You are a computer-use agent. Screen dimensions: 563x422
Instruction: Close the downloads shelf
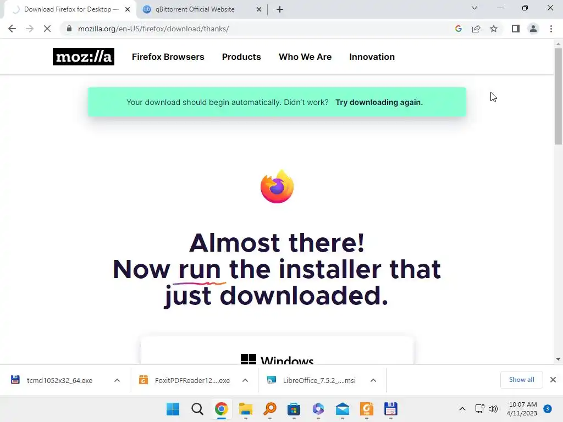pos(553,380)
